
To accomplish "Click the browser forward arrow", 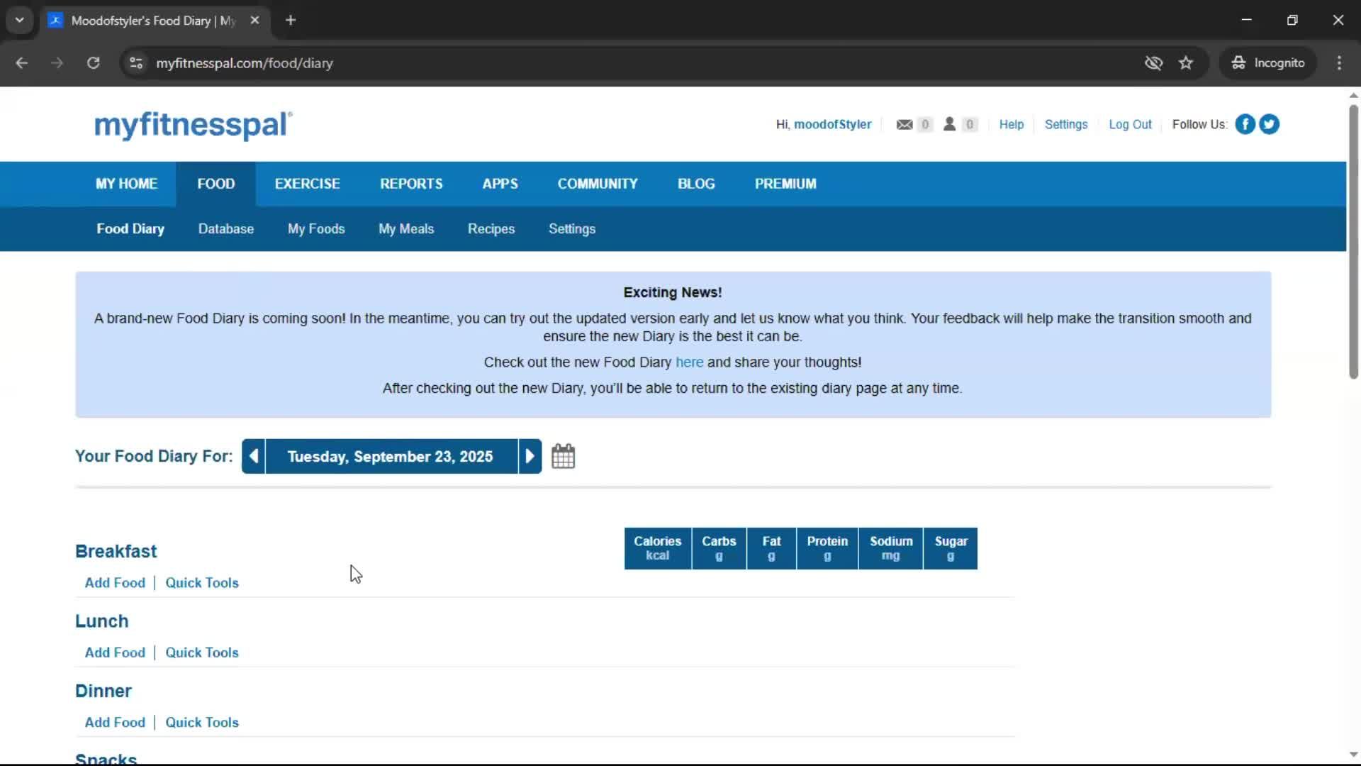I will [x=57, y=63].
